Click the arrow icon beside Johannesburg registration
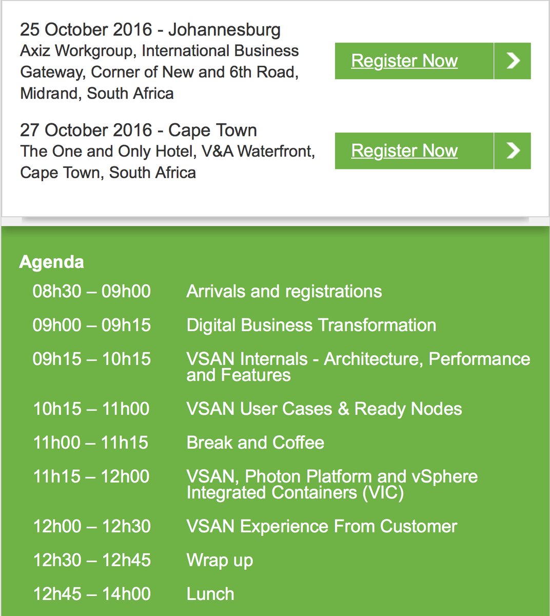 coord(513,61)
